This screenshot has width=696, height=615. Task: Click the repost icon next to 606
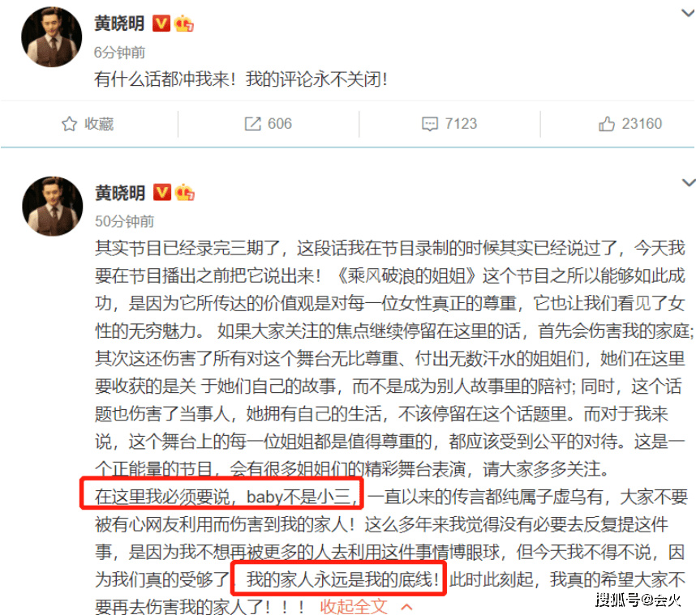[x=253, y=124]
